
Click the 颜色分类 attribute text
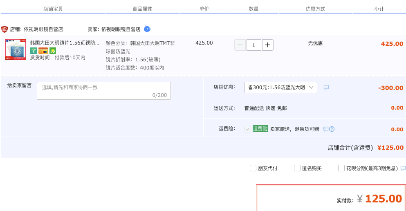140,47
